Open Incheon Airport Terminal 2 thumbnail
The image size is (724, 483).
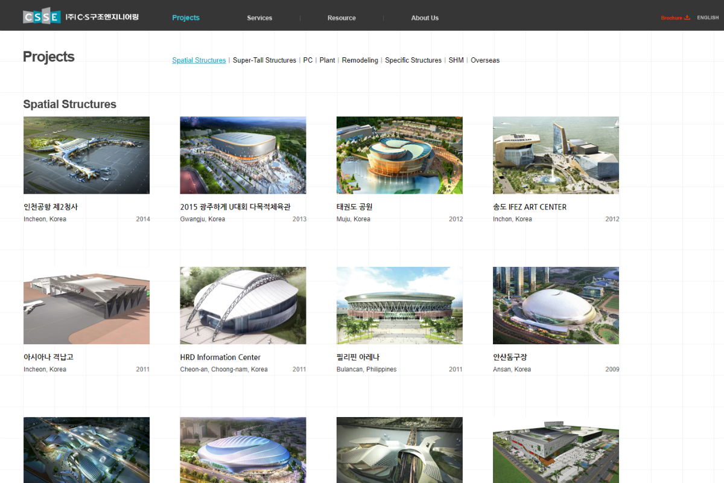tap(86, 155)
